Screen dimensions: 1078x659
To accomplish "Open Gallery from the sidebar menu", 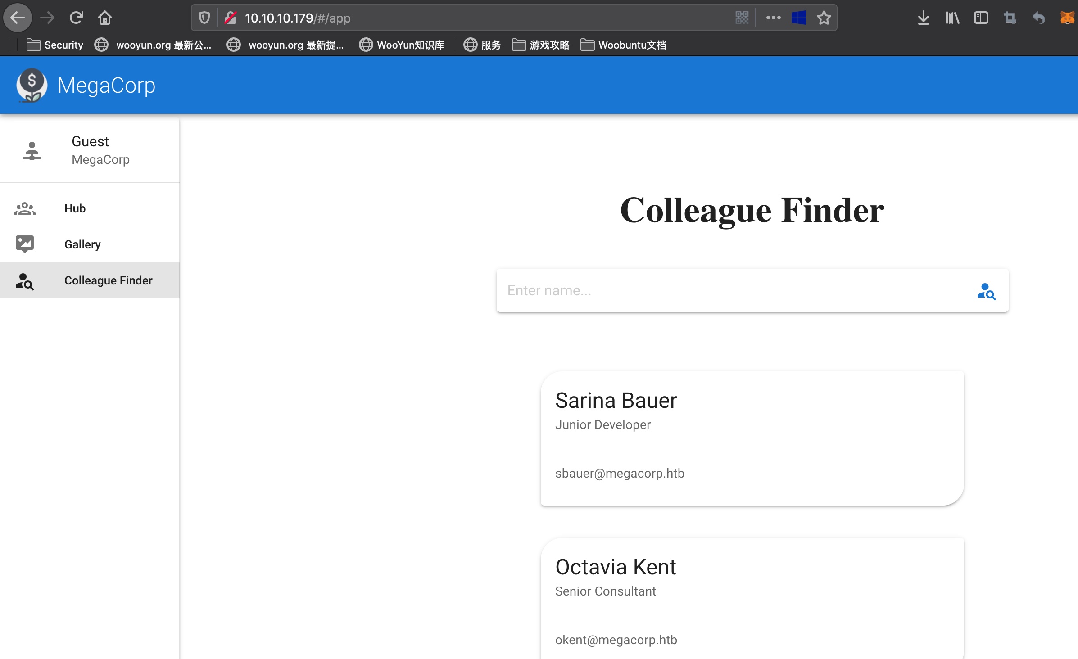I will click(82, 244).
